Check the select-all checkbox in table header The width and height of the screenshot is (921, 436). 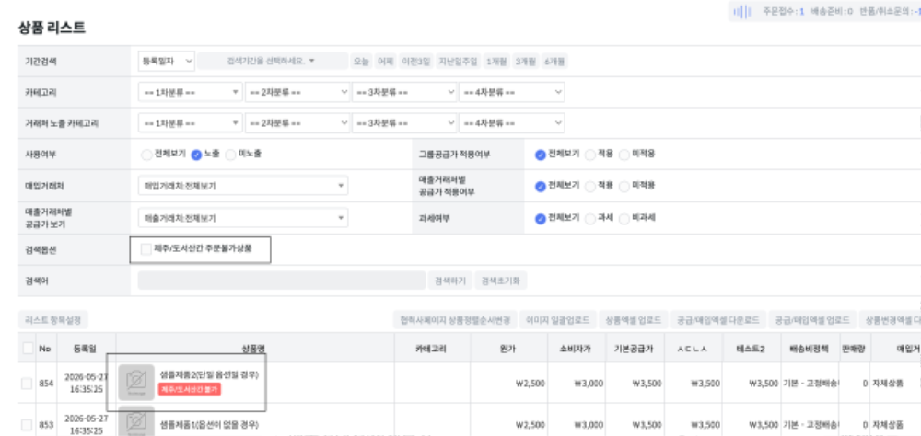tap(28, 348)
